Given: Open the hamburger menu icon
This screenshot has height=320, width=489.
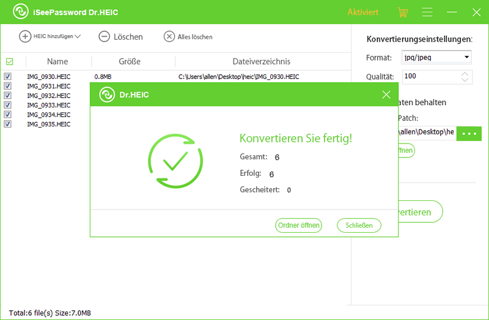Looking at the screenshot, I should (427, 12).
